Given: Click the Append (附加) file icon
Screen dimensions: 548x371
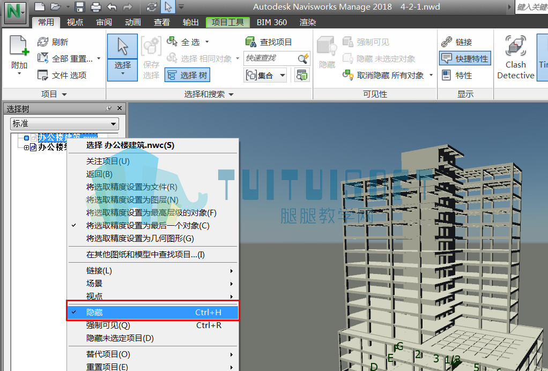Looking at the screenshot, I should [19, 46].
